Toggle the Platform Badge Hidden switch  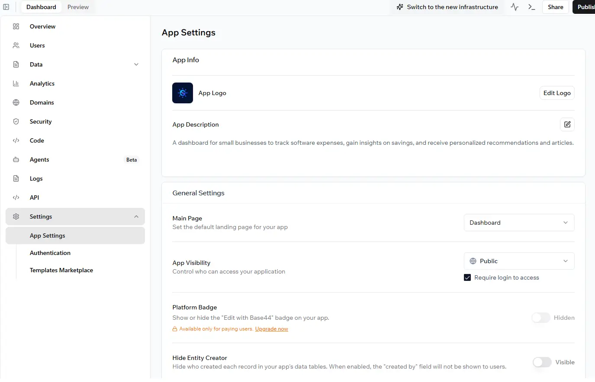coord(541,318)
